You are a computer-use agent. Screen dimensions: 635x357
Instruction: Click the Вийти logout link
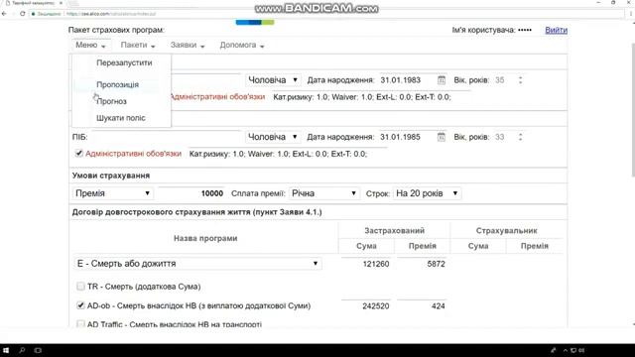556,30
